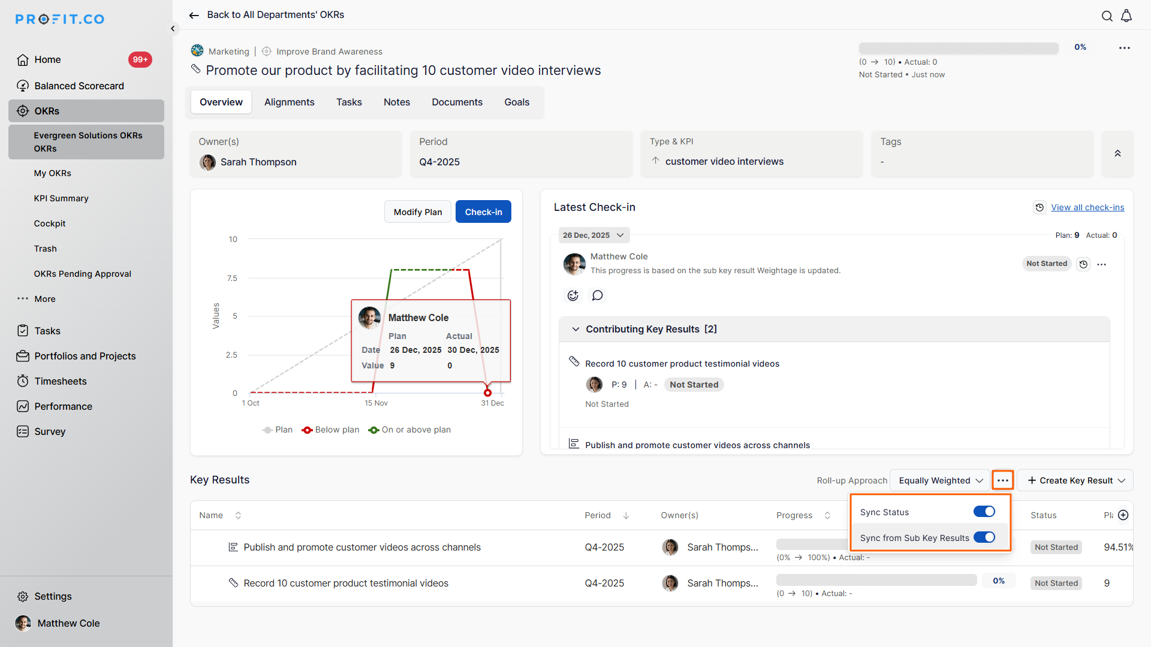Viewport: 1151px width, 647px height.
Task: Click the emoji reaction icon
Action: tap(573, 295)
